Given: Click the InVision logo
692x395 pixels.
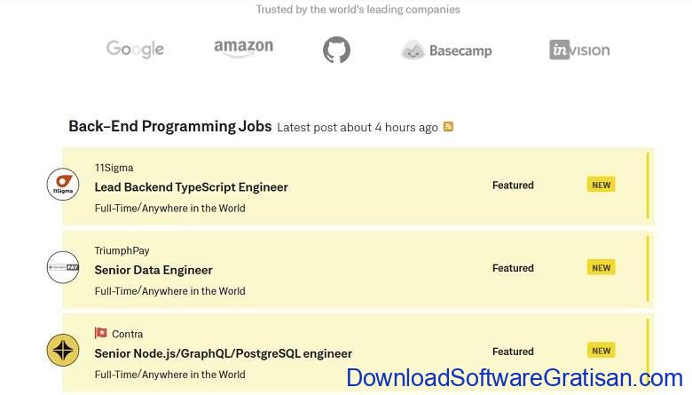Looking at the screenshot, I should 579,50.
